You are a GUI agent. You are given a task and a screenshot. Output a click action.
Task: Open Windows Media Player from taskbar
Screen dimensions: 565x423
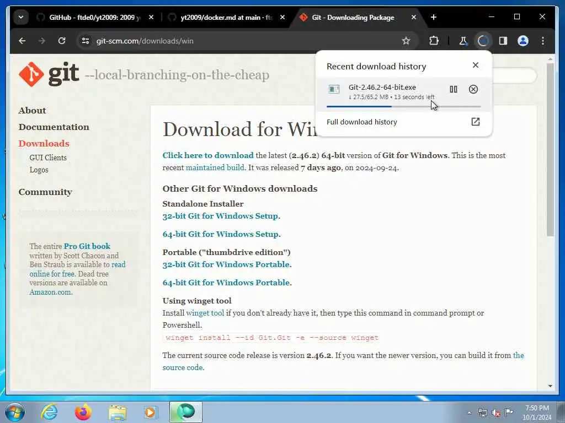coord(151,412)
